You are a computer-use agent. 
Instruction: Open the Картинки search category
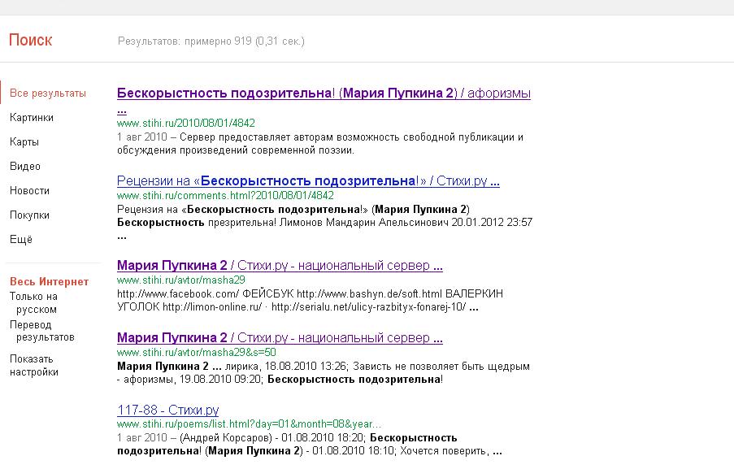[32, 118]
